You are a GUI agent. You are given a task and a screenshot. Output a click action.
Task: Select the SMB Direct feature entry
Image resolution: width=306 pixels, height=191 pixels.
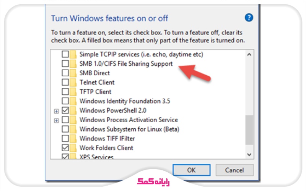pyautogui.click(x=94, y=73)
